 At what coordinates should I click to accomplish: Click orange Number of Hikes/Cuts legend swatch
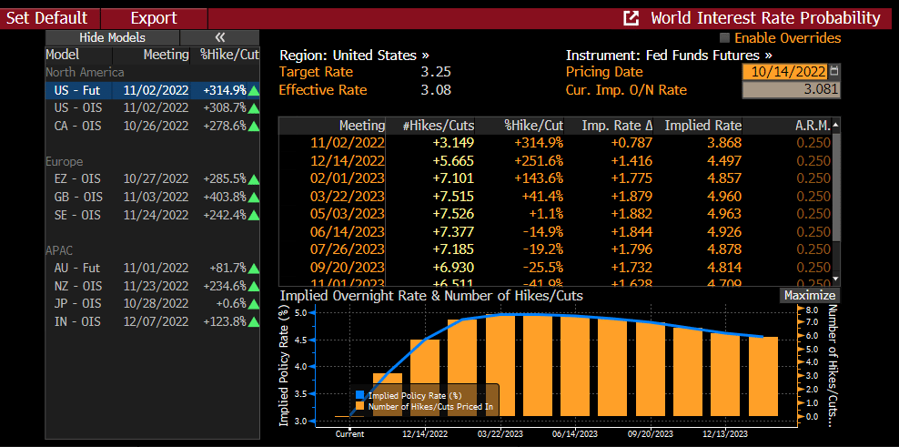point(359,406)
